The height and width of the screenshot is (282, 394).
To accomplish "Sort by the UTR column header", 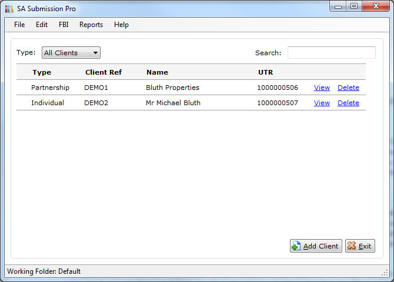I will point(265,72).
